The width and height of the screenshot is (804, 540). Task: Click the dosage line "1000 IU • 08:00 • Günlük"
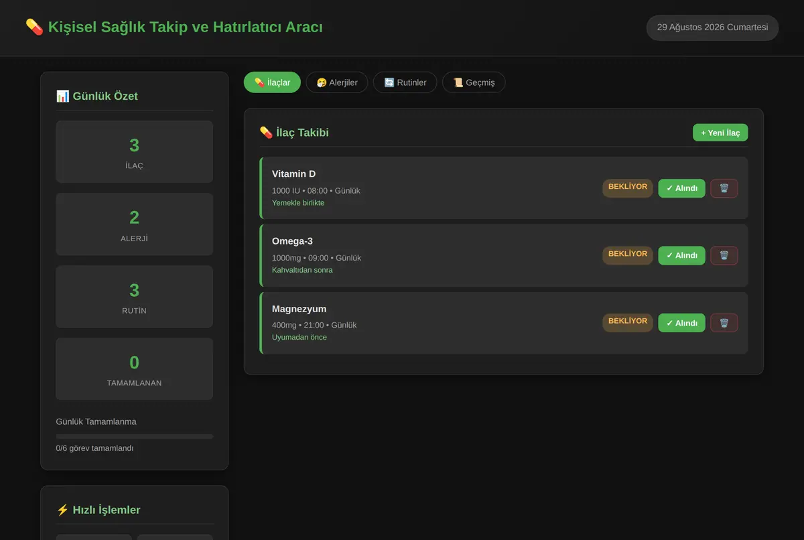click(316, 191)
